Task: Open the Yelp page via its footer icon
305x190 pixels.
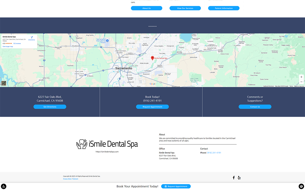Action: pyautogui.click(x=239, y=178)
